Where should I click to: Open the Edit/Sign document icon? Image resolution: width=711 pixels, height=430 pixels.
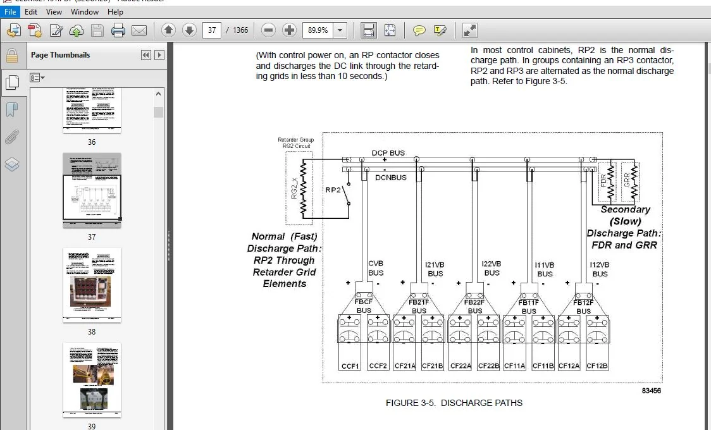click(x=56, y=30)
